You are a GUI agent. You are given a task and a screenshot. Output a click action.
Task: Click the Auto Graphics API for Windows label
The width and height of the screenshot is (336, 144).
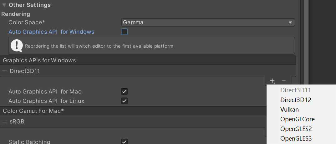(51, 32)
